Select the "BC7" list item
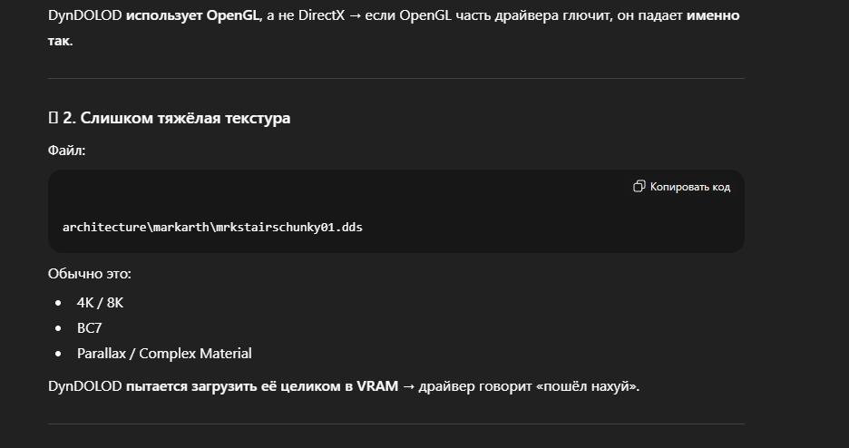This screenshot has width=849, height=448. (90, 327)
